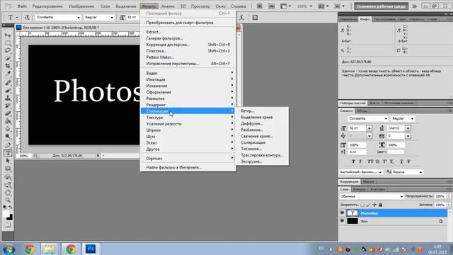Open anti-aliasing Резкое dropdown

tap(408, 172)
